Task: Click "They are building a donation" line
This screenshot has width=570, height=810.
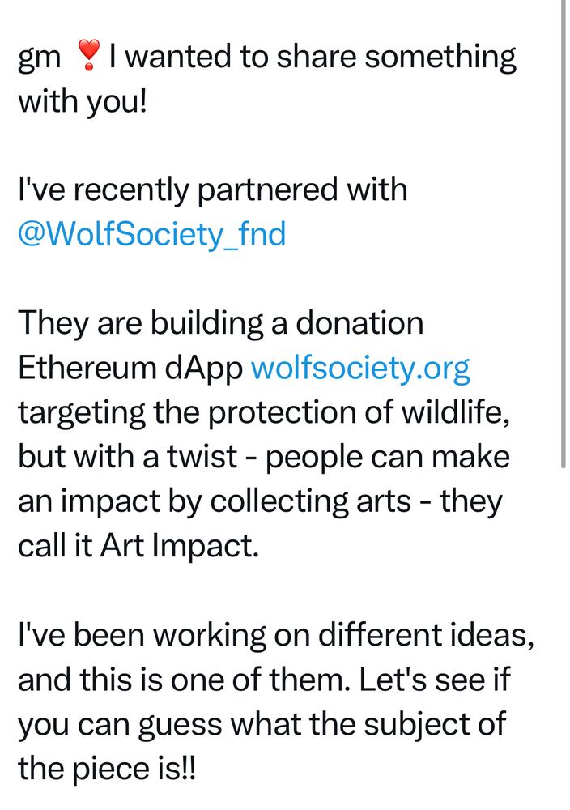Action: (221, 323)
